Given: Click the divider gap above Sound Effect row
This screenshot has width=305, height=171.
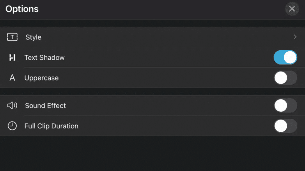Looking at the screenshot, I should [152, 92].
